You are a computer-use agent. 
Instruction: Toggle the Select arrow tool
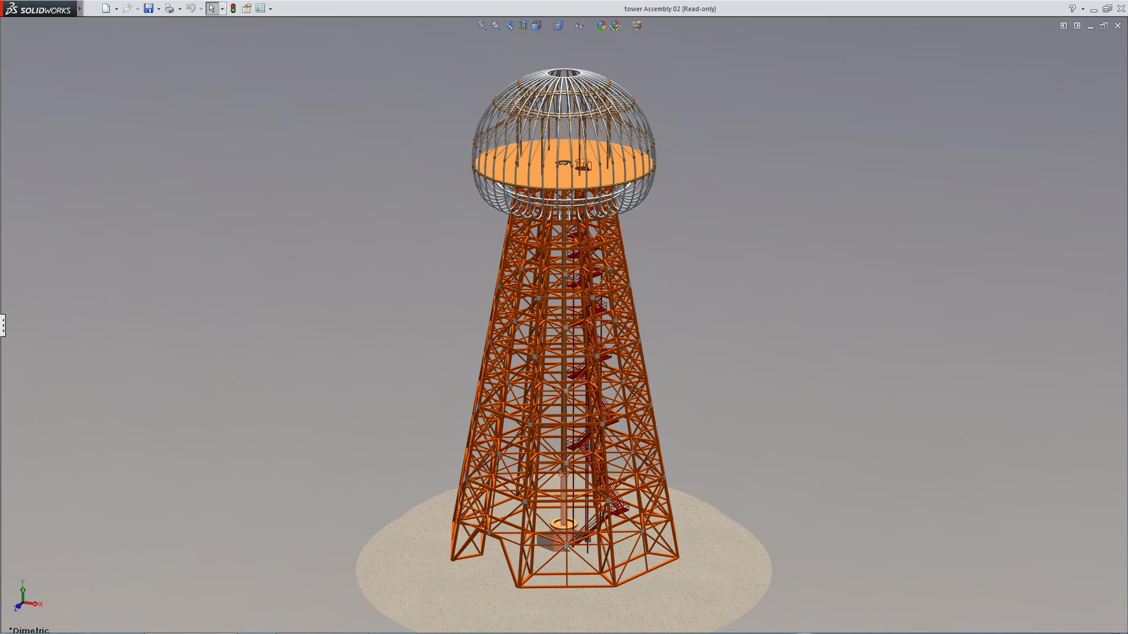click(x=211, y=9)
